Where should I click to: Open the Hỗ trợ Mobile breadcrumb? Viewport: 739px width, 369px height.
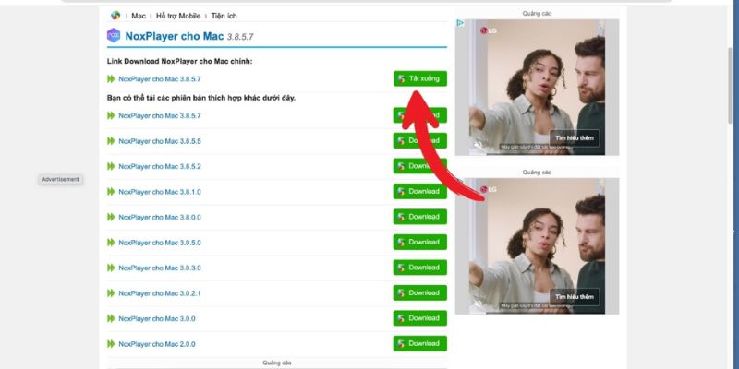(x=179, y=16)
